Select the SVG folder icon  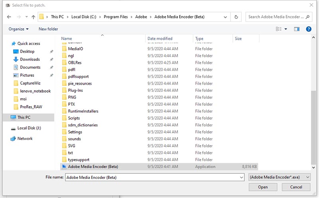pyautogui.click(x=64, y=146)
